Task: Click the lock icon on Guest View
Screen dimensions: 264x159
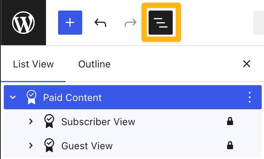Action: [x=230, y=145]
